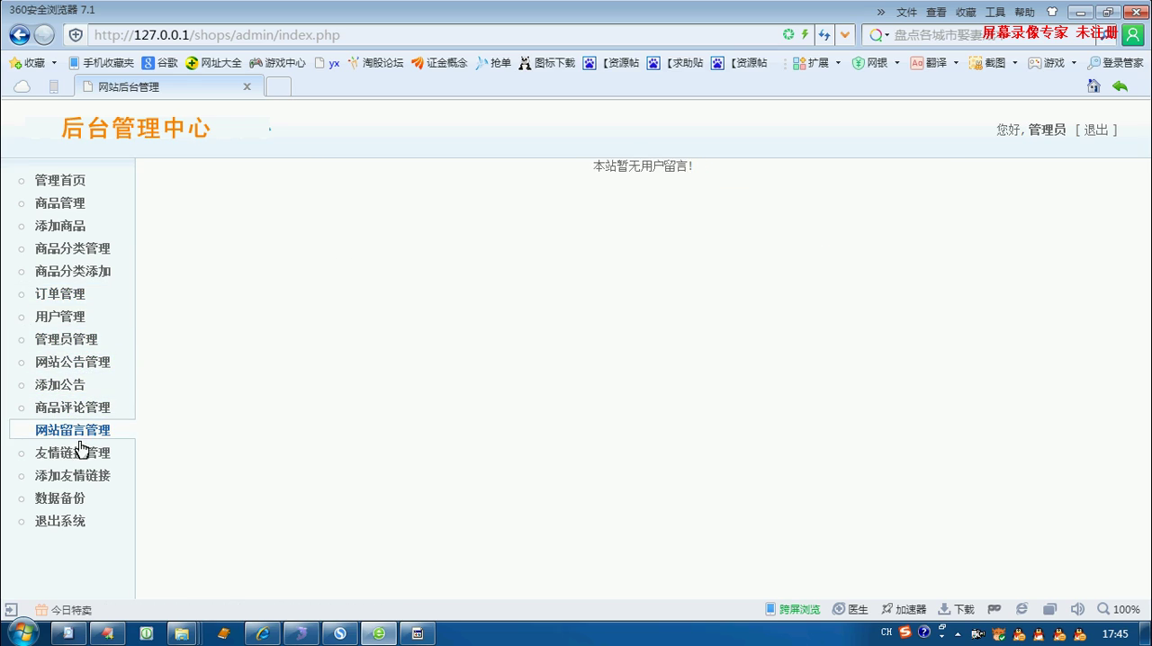Image resolution: width=1152 pixels, height=646 pixels.
Task: Click the browser forward arrow button
Action: pyautogui.click(x=44, y=35)
